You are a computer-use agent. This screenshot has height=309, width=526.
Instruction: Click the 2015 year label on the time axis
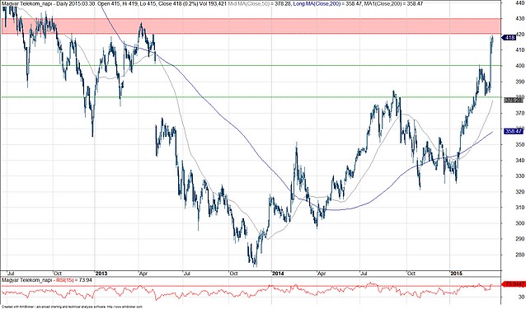pyautogui.click(x=456, y=273)
